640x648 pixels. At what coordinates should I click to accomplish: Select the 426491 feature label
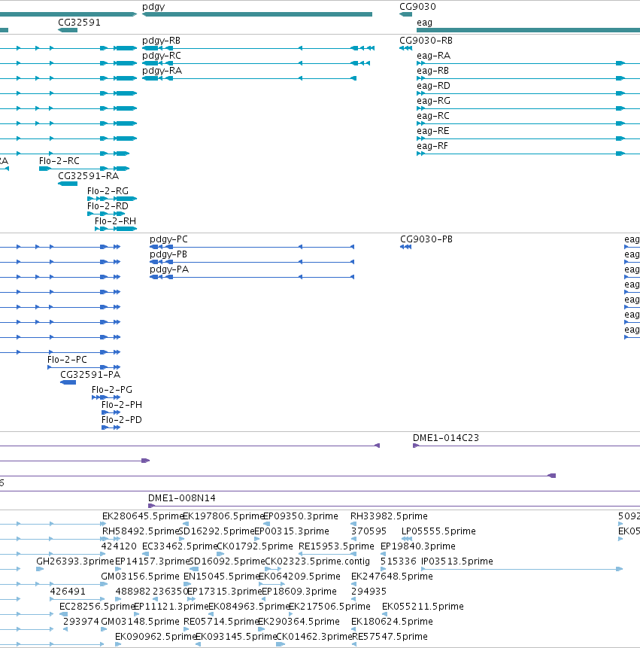click(68, 592)
